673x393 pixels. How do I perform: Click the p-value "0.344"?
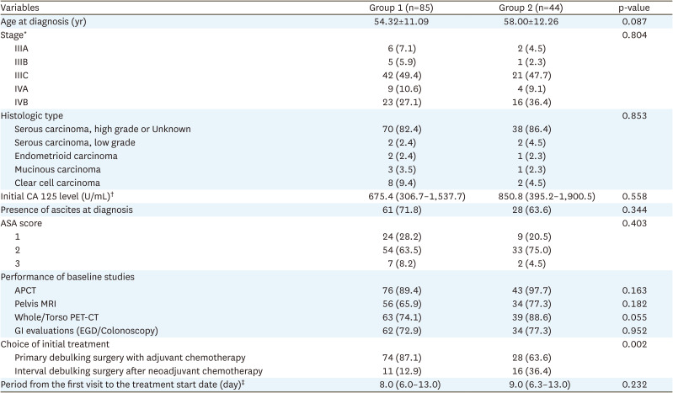click(634, 210)
